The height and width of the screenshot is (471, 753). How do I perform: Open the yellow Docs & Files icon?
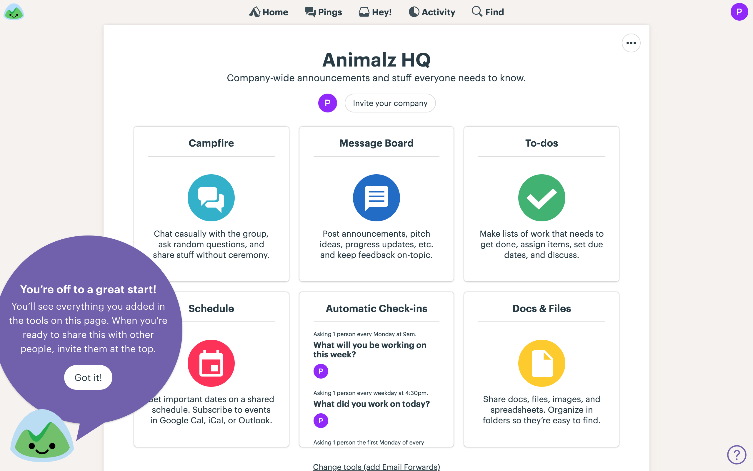pos(542,363)
